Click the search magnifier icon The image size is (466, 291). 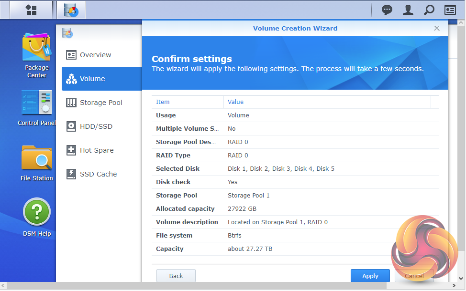(x=429, y=10)
